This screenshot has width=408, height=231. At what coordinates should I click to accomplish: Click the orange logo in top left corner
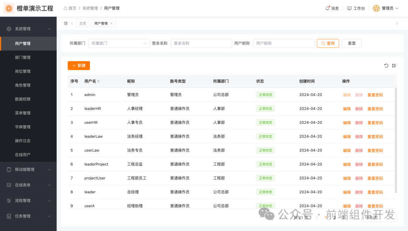(x=8, y=8)
